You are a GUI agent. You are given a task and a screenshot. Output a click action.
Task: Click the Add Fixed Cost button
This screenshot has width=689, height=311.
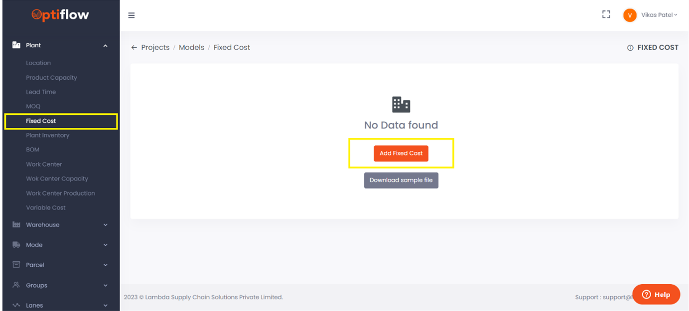pyautogui.click(x=401, y=153)
